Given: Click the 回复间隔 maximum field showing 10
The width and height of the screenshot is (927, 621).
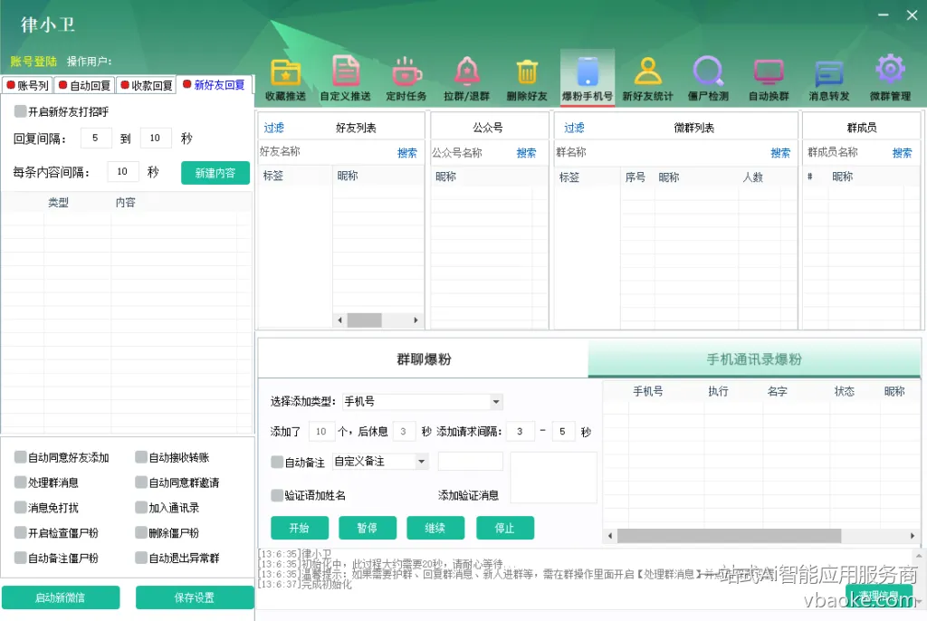Looking at the screenshot, I should click(x=156, y=138).
